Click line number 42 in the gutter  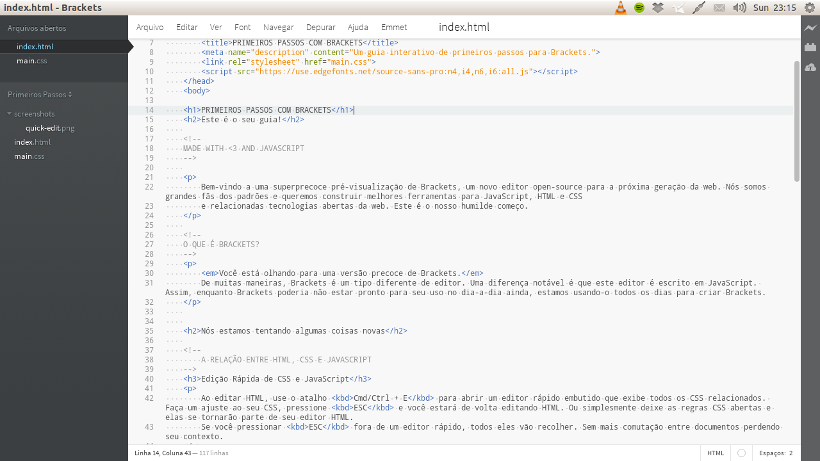149,398
